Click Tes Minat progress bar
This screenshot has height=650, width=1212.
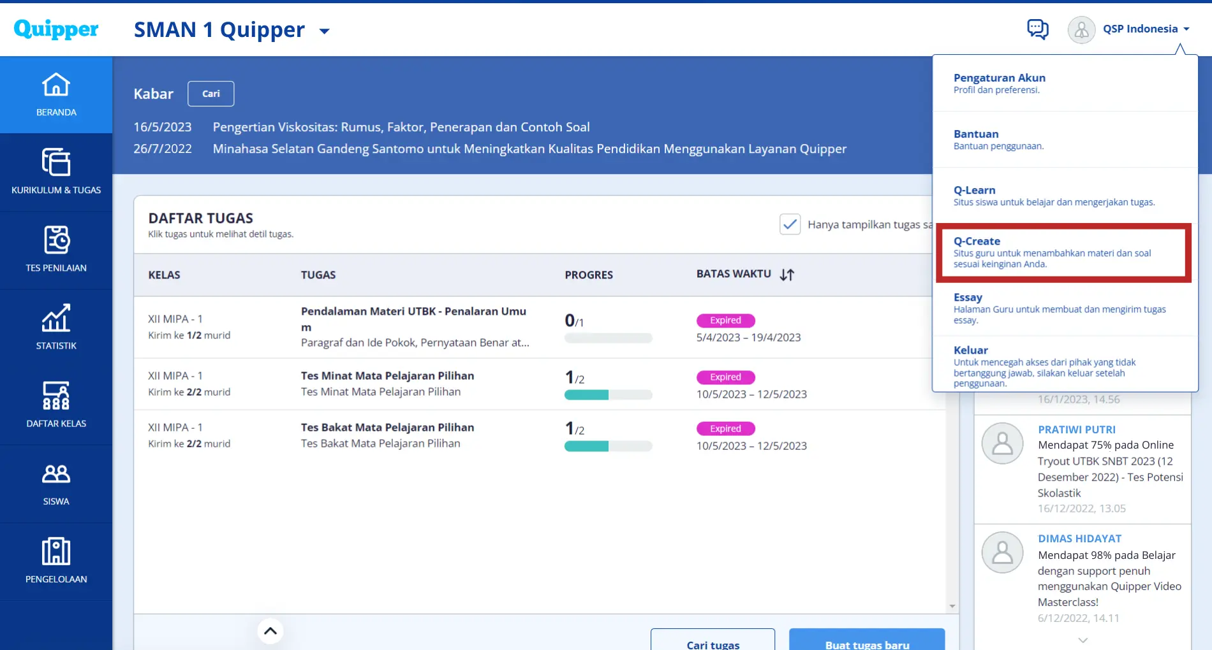[609, 395]
